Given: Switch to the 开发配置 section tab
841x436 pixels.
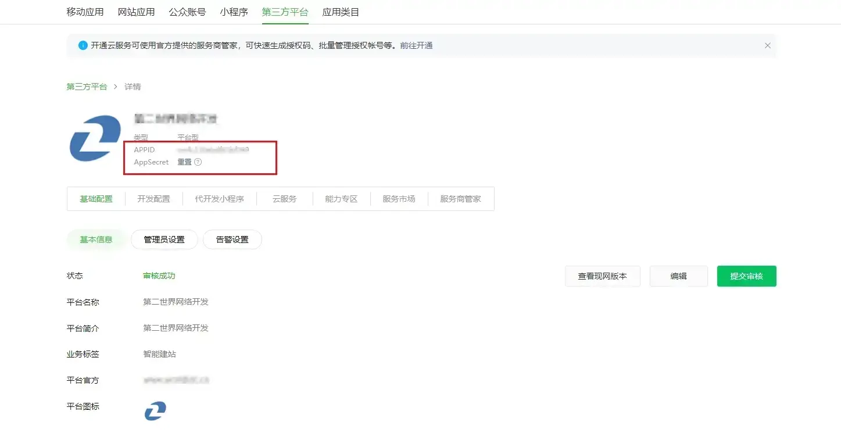Looking at the screenshot, I should pos(153,199).
